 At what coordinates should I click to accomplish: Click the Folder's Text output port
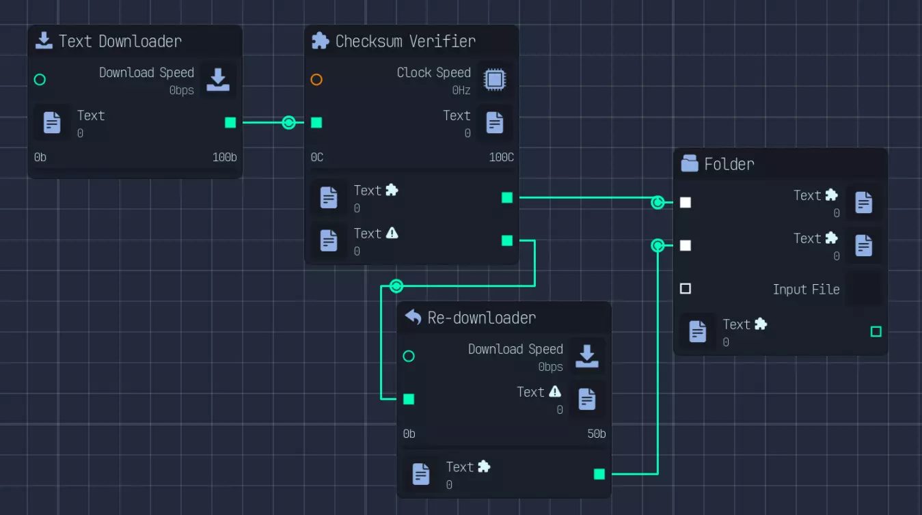click(x=876, y=332)
